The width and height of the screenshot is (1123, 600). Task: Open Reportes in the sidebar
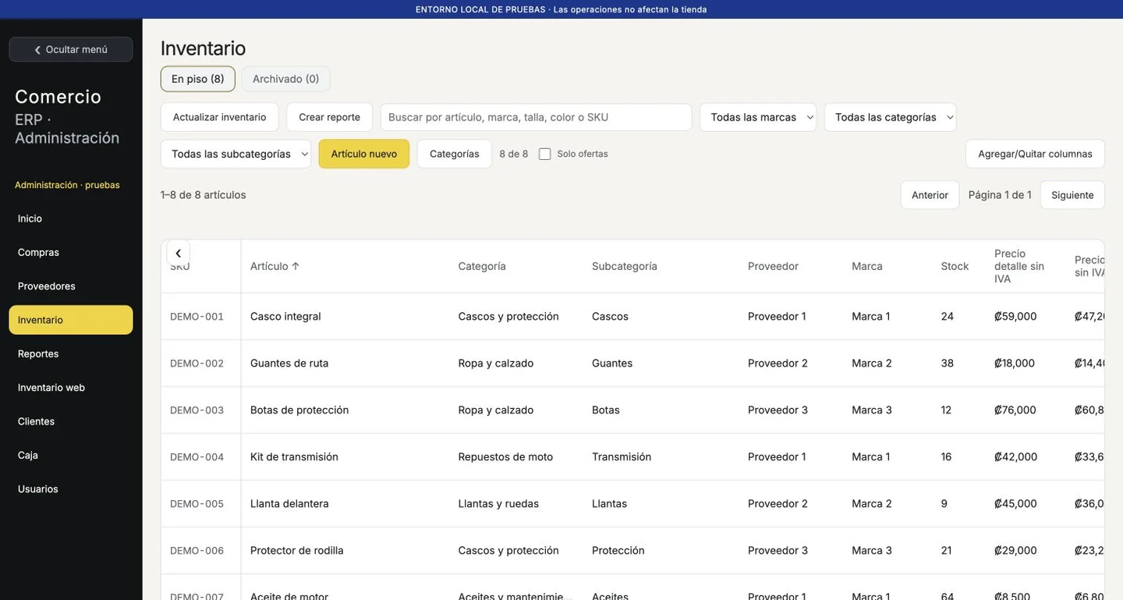[x=71, y=353]
